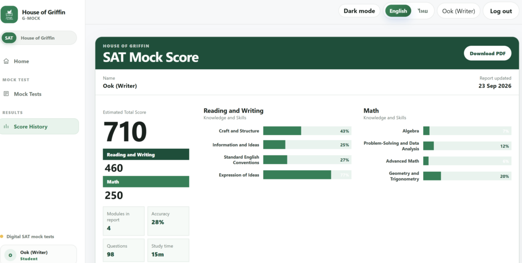
Task: Click the Information and Ideas label
Action: coord(236,145)
